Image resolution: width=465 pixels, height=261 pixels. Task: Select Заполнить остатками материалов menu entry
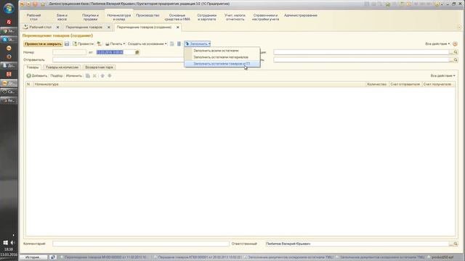[222, 57]
